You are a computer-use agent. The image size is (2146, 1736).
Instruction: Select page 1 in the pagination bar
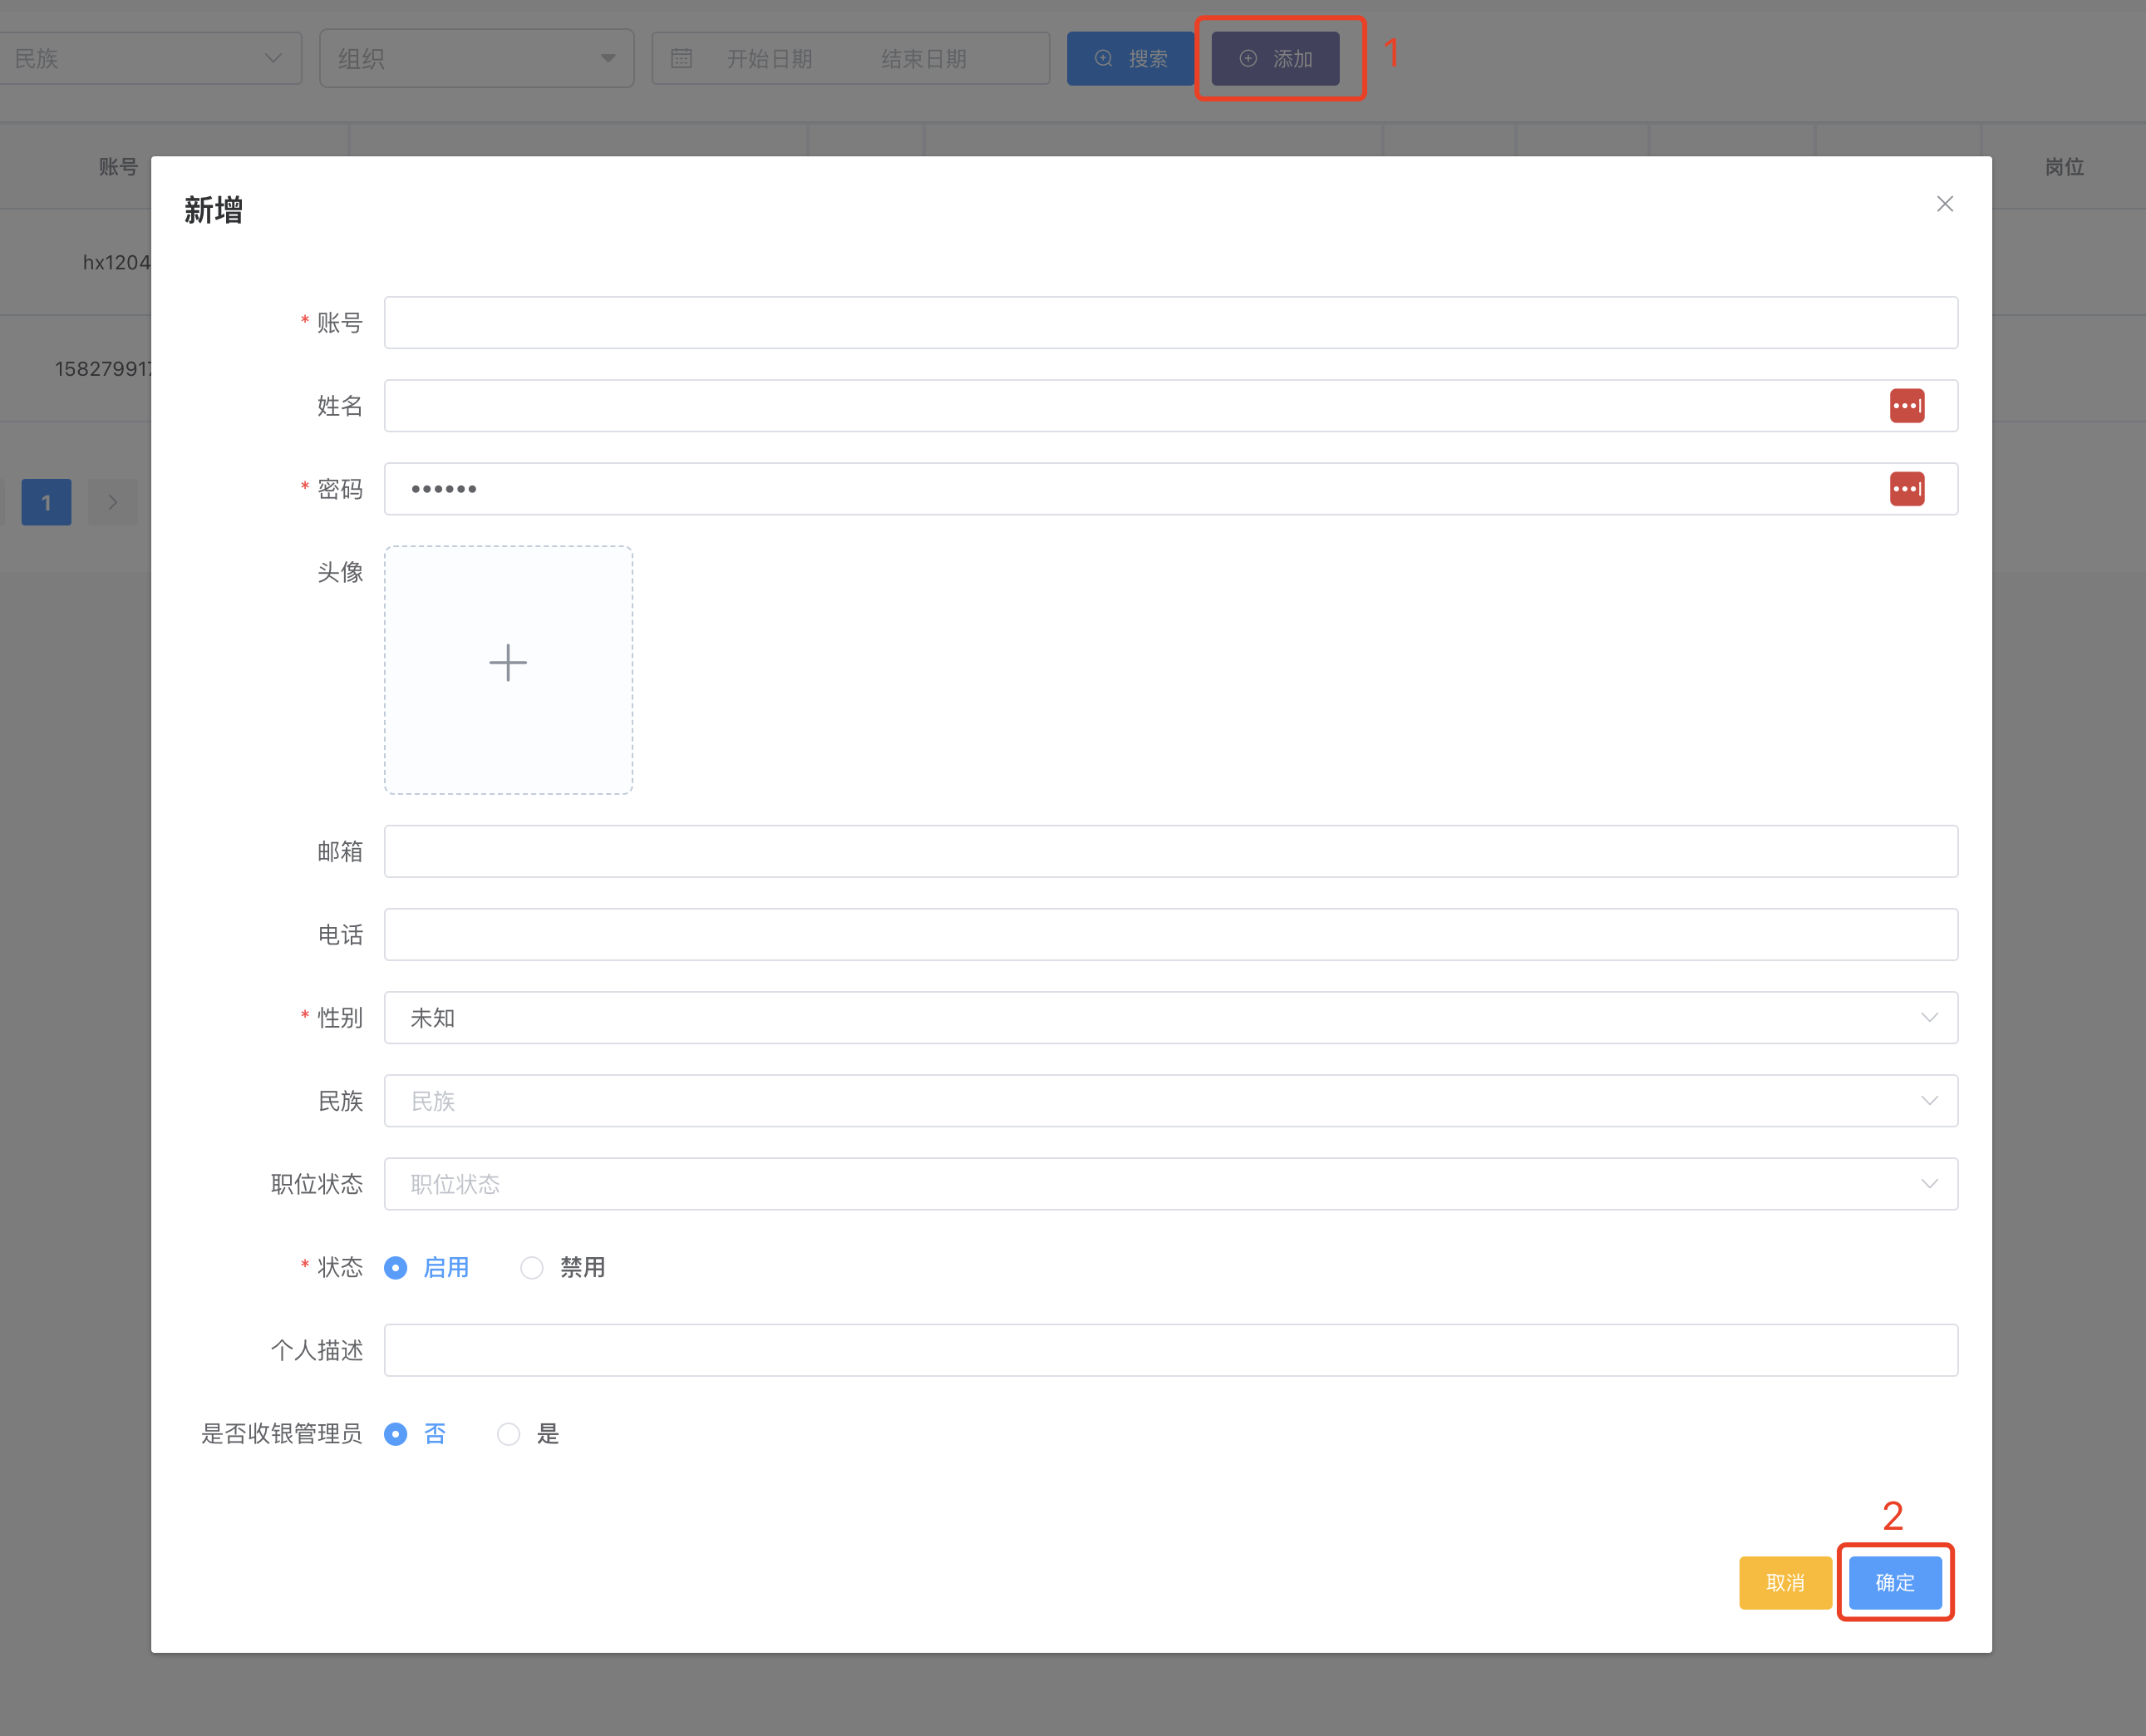click(x=46, y=502)
